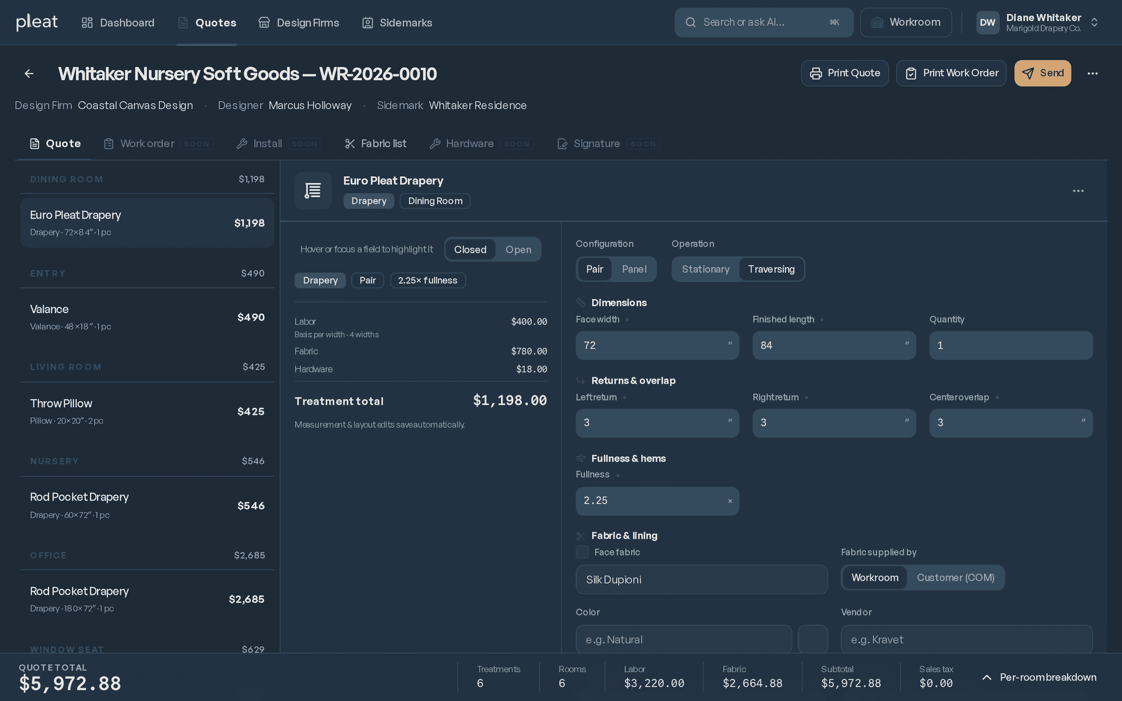Select the Valance item in Entry
Viewport: 1122px width, 701px height.
147,317
